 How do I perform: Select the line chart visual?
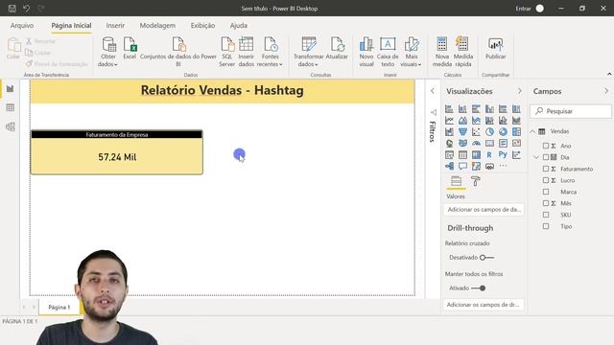449,121
